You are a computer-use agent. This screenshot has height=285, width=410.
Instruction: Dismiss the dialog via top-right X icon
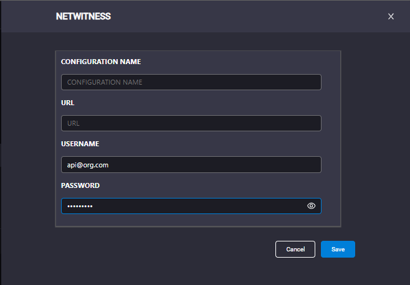click(x=391, y=16)
